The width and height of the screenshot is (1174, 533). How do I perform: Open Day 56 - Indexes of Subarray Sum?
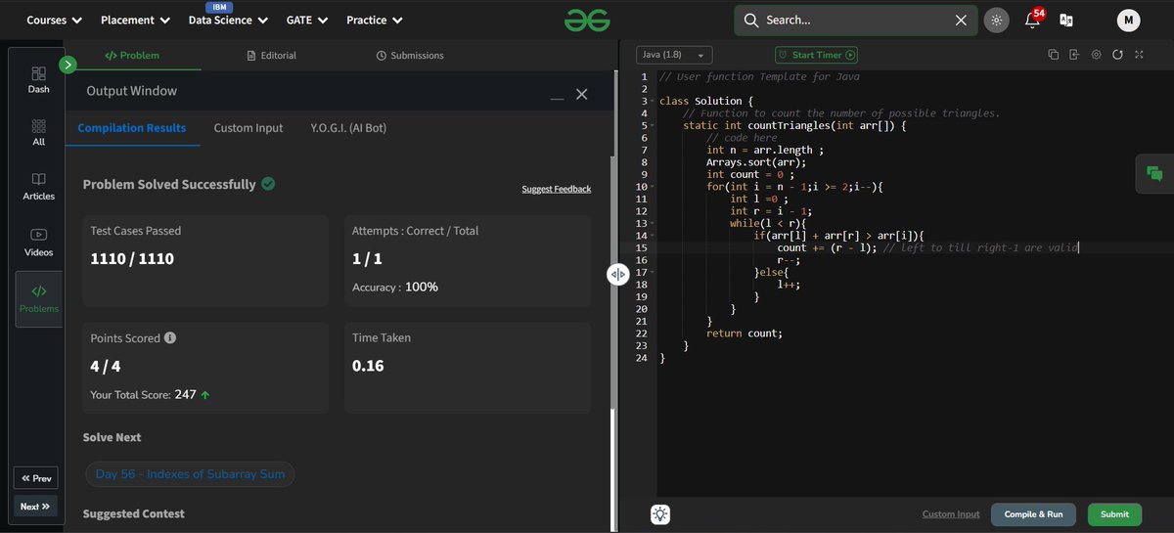tap(191, 474)
